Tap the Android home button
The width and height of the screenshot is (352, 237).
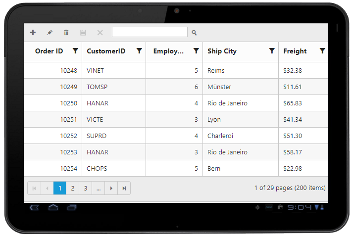[x=53, y=207]
